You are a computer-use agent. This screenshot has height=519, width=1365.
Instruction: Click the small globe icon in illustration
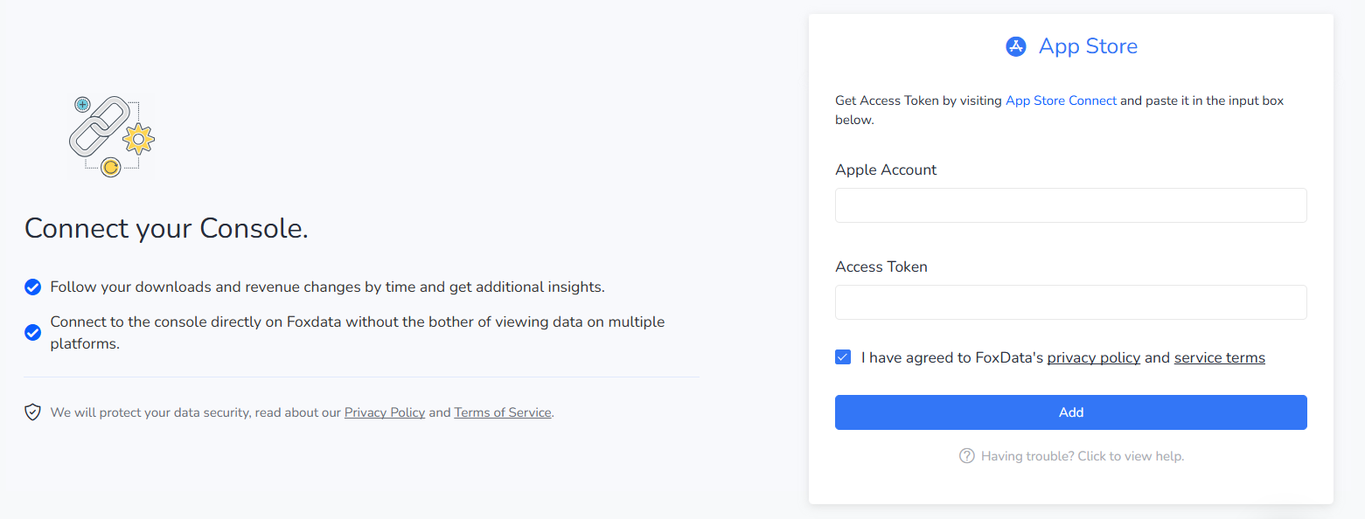click(83, 105)
